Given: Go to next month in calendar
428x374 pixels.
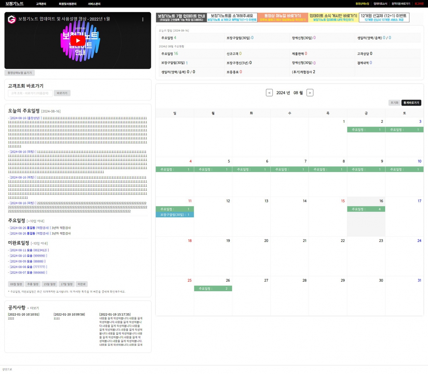Looking at the screenshot, I should pos(310,93).
